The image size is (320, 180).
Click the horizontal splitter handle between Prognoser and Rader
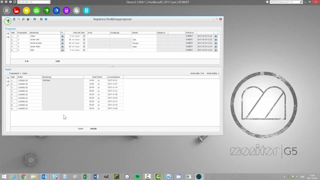pyautogui.click(x=112, y=66)
